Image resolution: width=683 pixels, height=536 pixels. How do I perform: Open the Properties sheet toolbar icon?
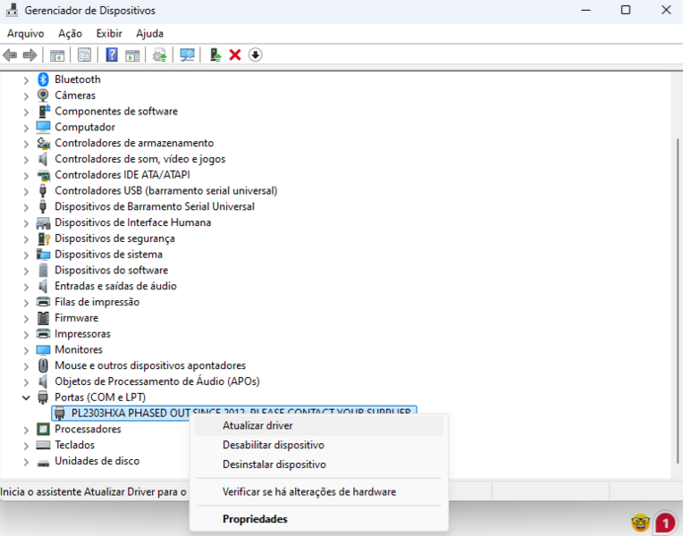pos(84,54)
